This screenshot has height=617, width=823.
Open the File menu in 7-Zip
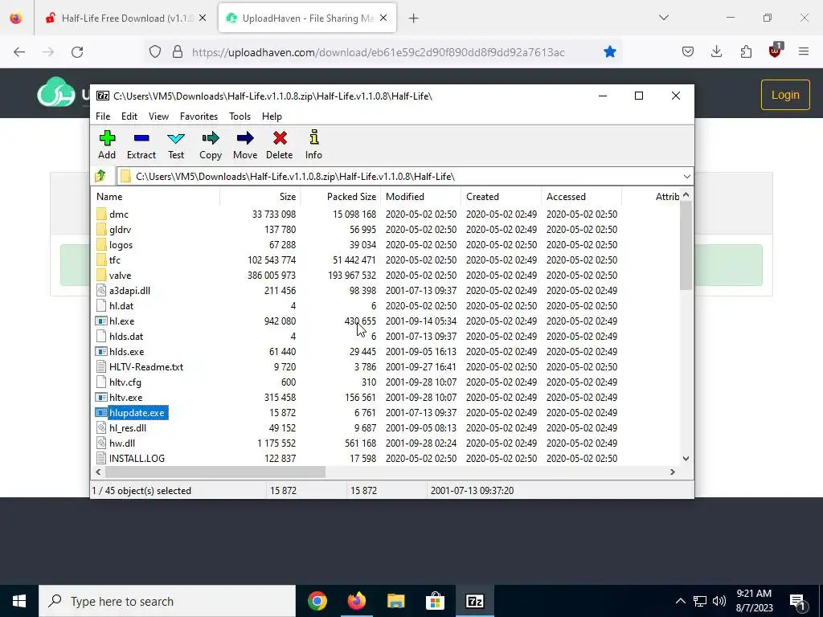pos(103,116)
